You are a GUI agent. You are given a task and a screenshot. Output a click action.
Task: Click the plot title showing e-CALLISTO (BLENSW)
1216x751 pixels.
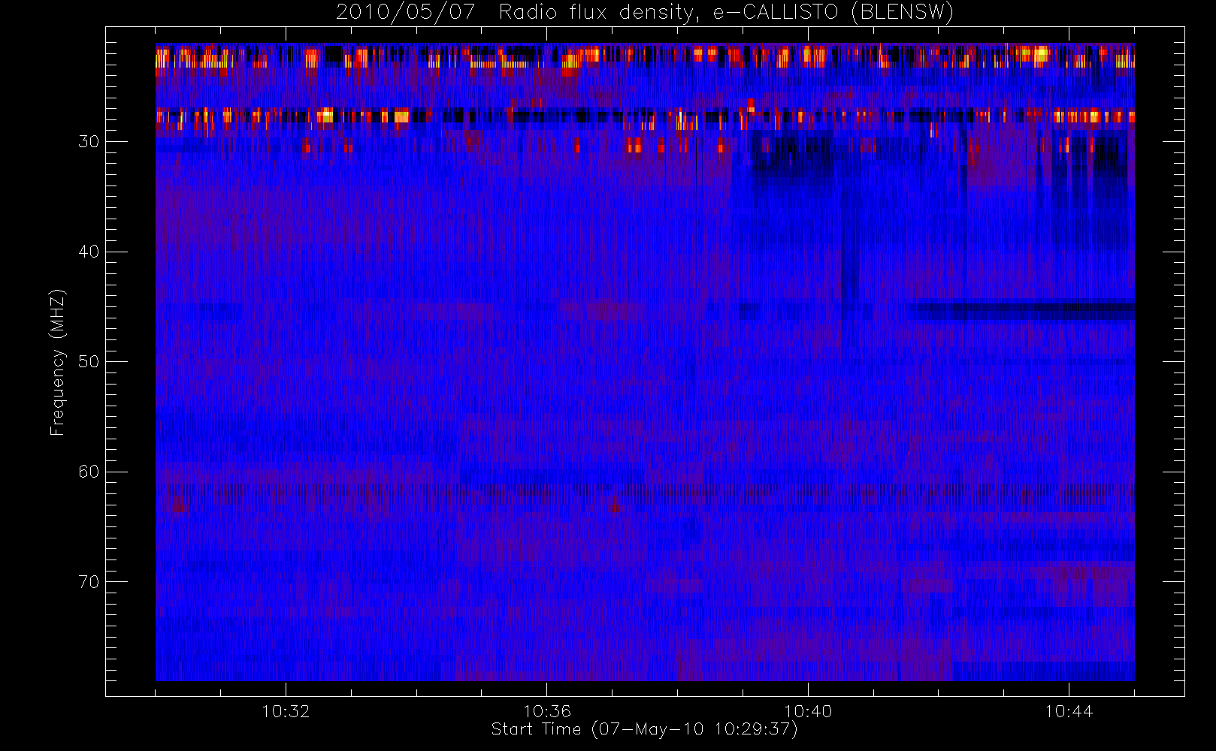(x=645, y=13)
